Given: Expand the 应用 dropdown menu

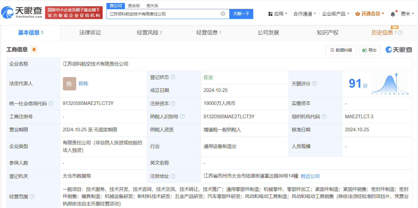Looking at the screenshot, I should (x=278, y=14).
